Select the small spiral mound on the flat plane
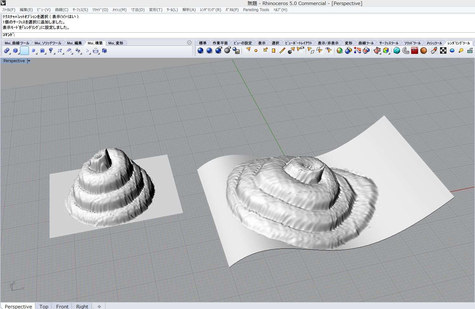Image resolution: width=475 pixels, height=309 pixels. [x=111, y=187]
